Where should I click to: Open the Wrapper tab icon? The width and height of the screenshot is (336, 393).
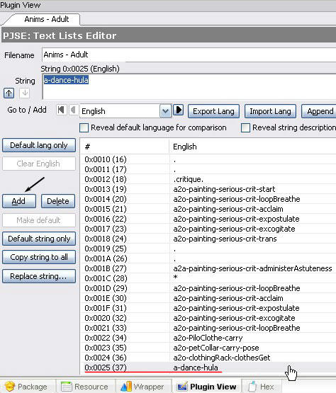click(x=126, y=387)
